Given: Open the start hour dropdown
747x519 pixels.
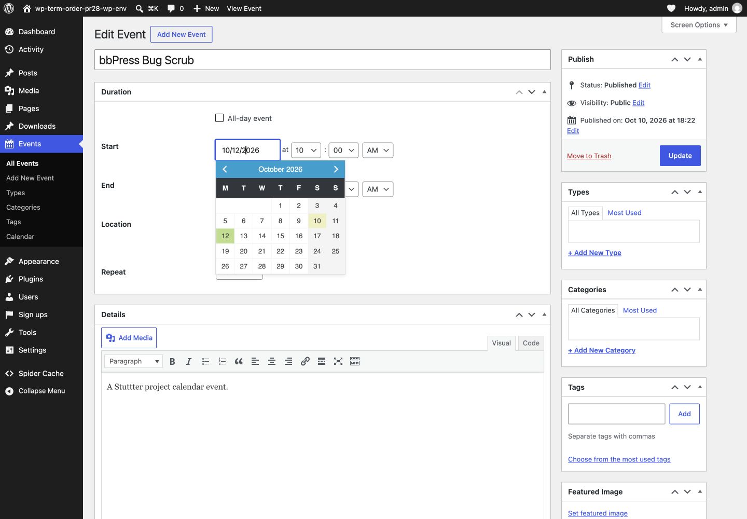Looking at the screenshot, I should click(306, 150).
